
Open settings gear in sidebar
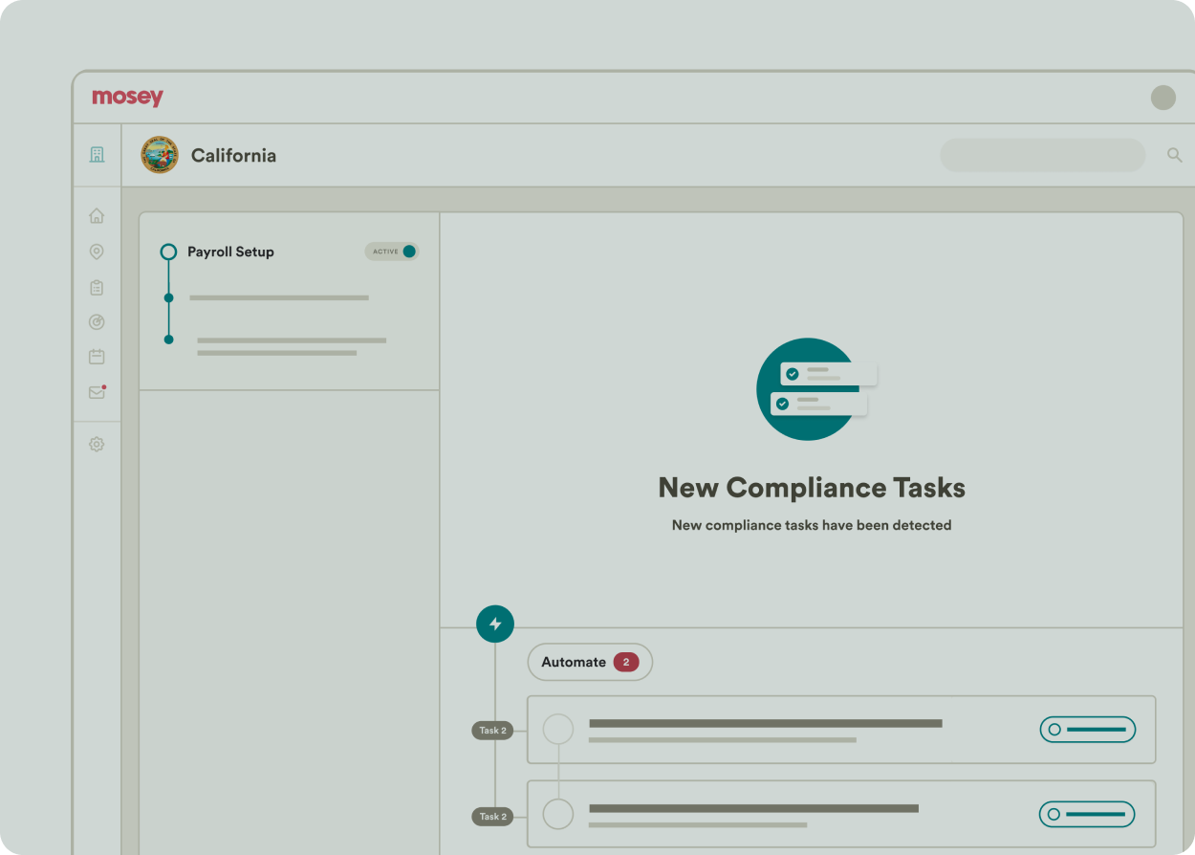point(97,445)
